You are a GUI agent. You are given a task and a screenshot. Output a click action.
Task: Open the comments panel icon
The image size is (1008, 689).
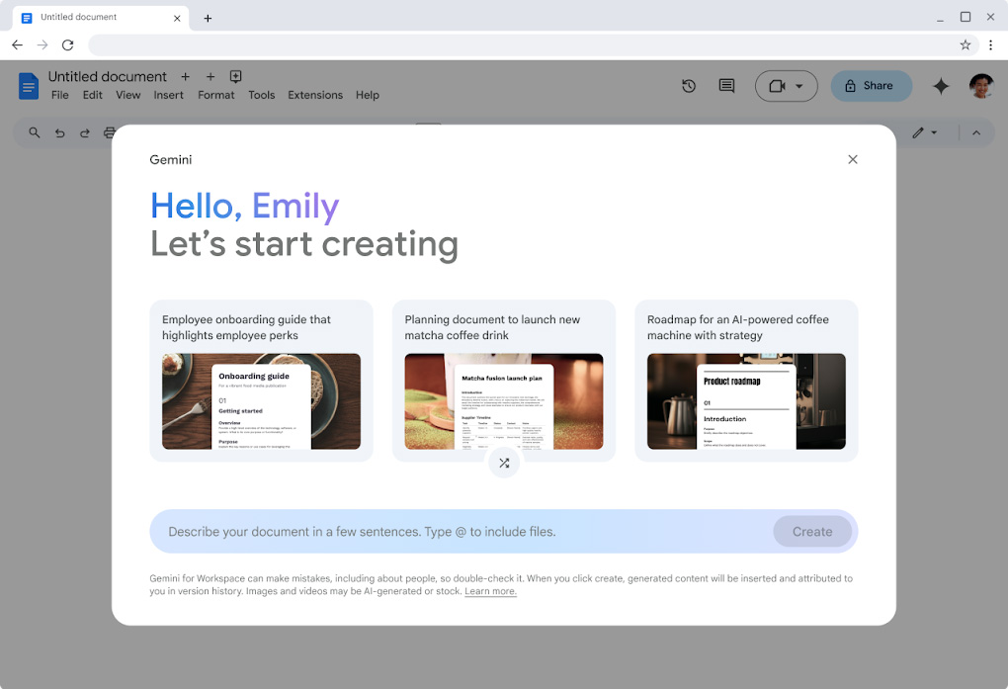click(x=726, y=86)
